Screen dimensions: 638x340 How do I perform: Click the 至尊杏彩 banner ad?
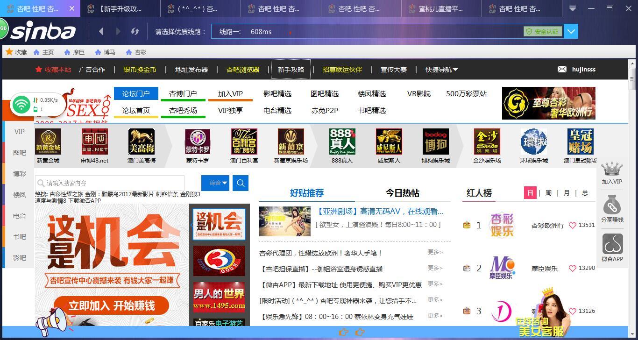[549, 103]
